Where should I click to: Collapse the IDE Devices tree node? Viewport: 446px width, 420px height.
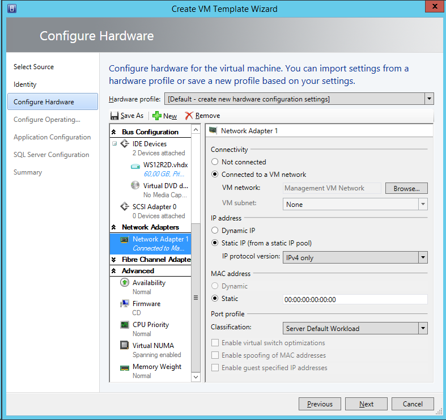coord(114,143)
